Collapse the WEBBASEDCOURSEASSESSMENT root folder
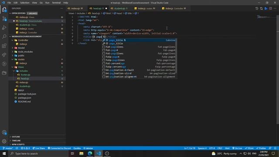Viewport: 279px width, 157px height. click(x=10, y=36)
